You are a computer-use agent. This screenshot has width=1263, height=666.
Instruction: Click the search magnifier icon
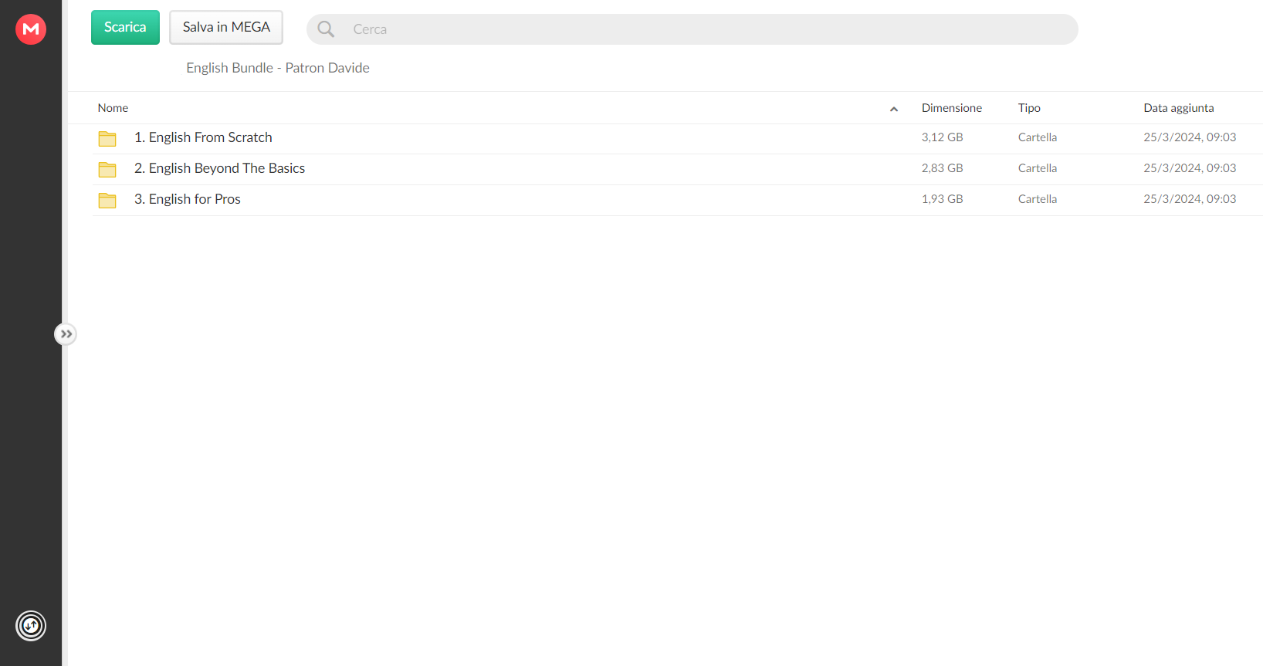pyautogui.click(x=326, y=29)
